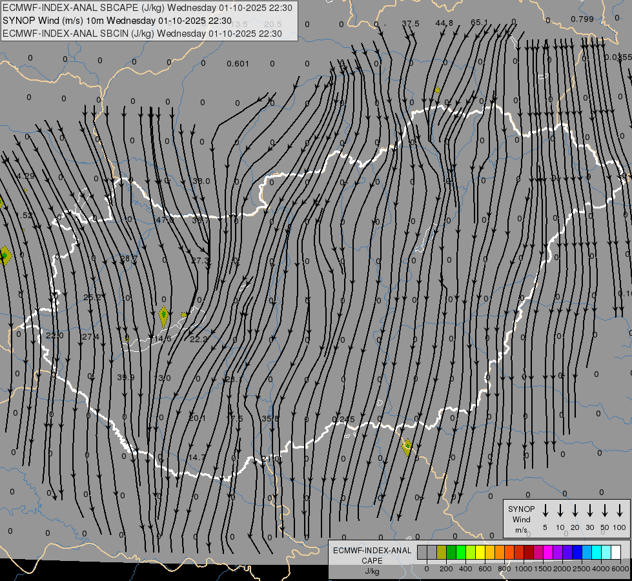Viewport: 632px width, 581px height.
Task: Click the 50 m/s wind arrow in legend
Action: pyautogui.click(x=605, y=511)
